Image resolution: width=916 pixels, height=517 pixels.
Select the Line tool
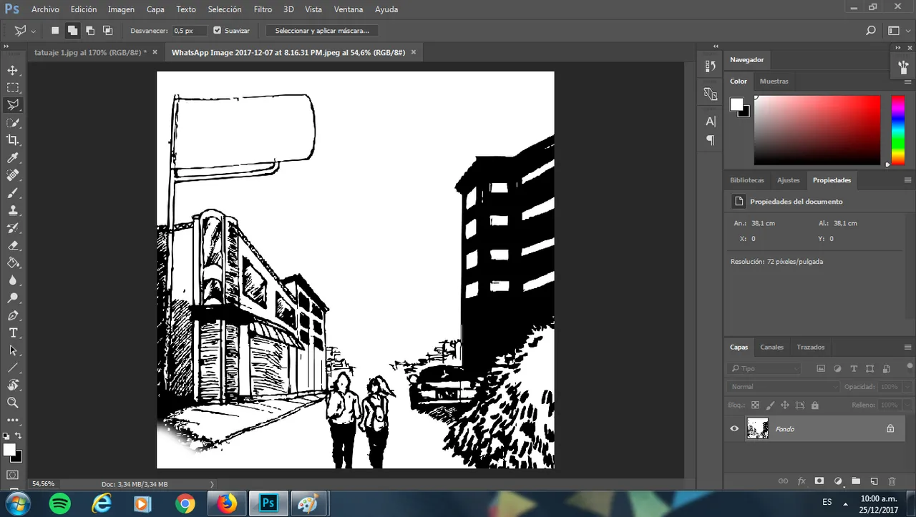13,368
